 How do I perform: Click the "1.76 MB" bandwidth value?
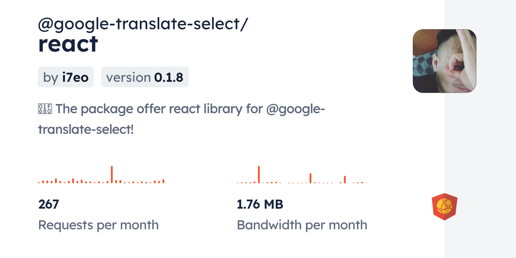tap(260, 204)
